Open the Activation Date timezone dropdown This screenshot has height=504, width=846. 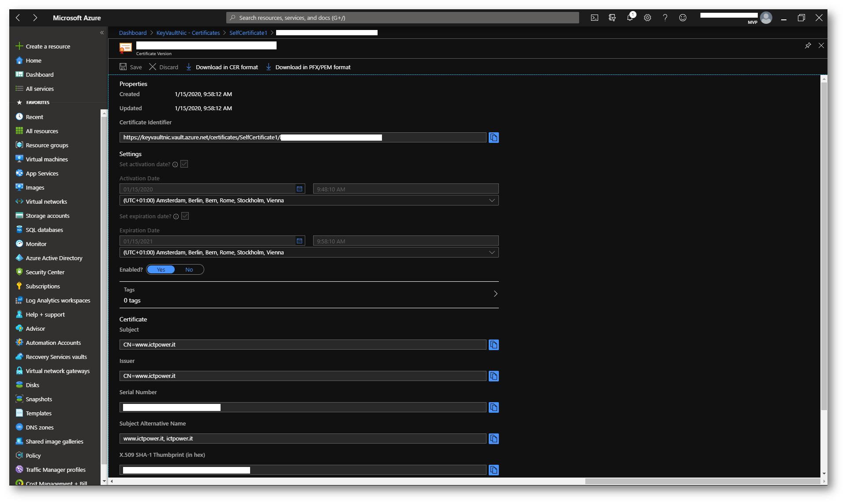[x=309, y=200]
